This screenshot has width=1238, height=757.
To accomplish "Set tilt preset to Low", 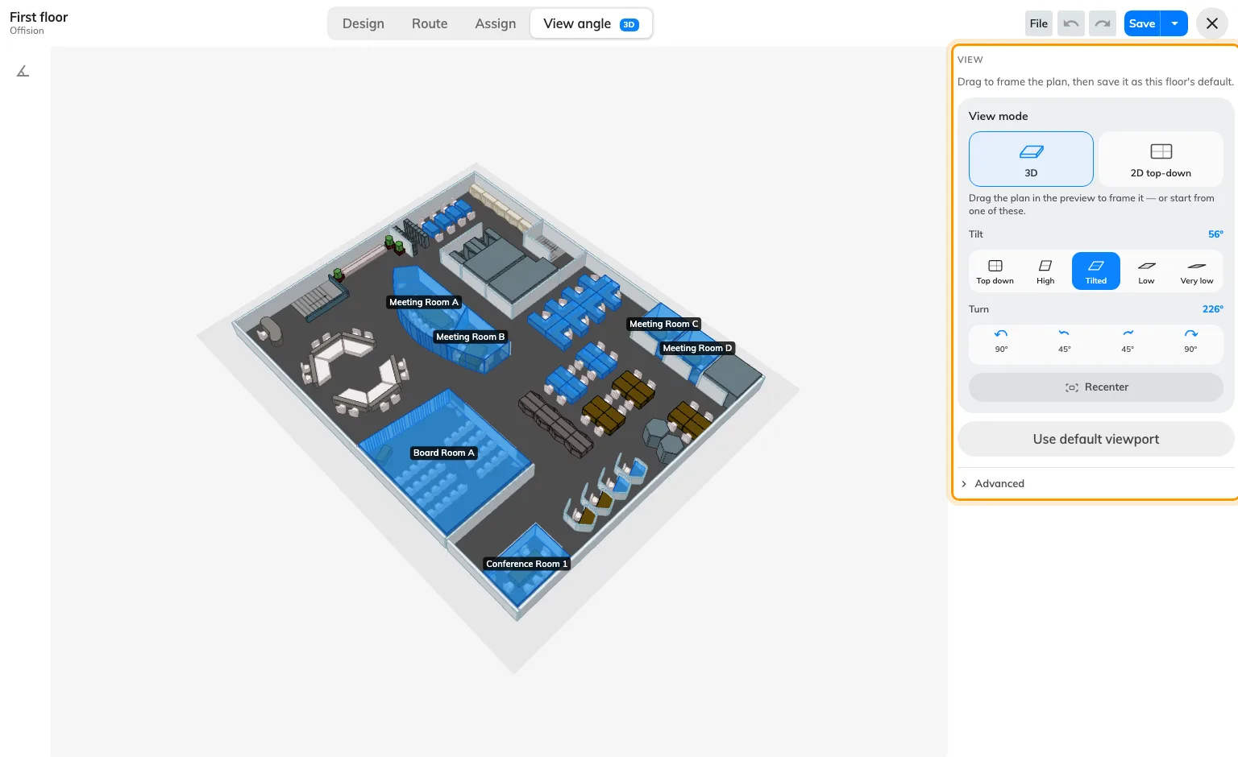I will 1146,271.
